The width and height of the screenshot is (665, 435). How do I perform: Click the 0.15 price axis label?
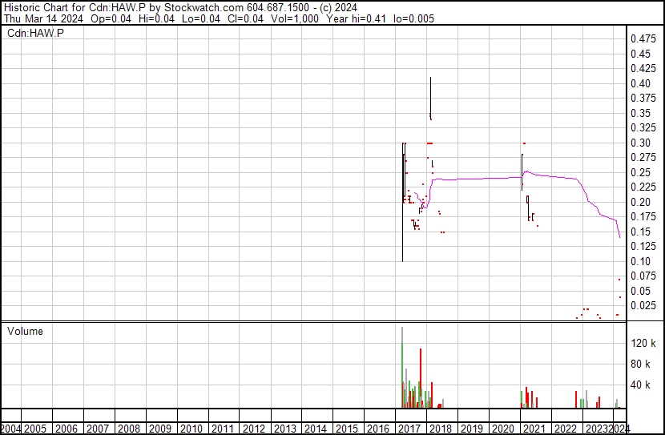640,232
